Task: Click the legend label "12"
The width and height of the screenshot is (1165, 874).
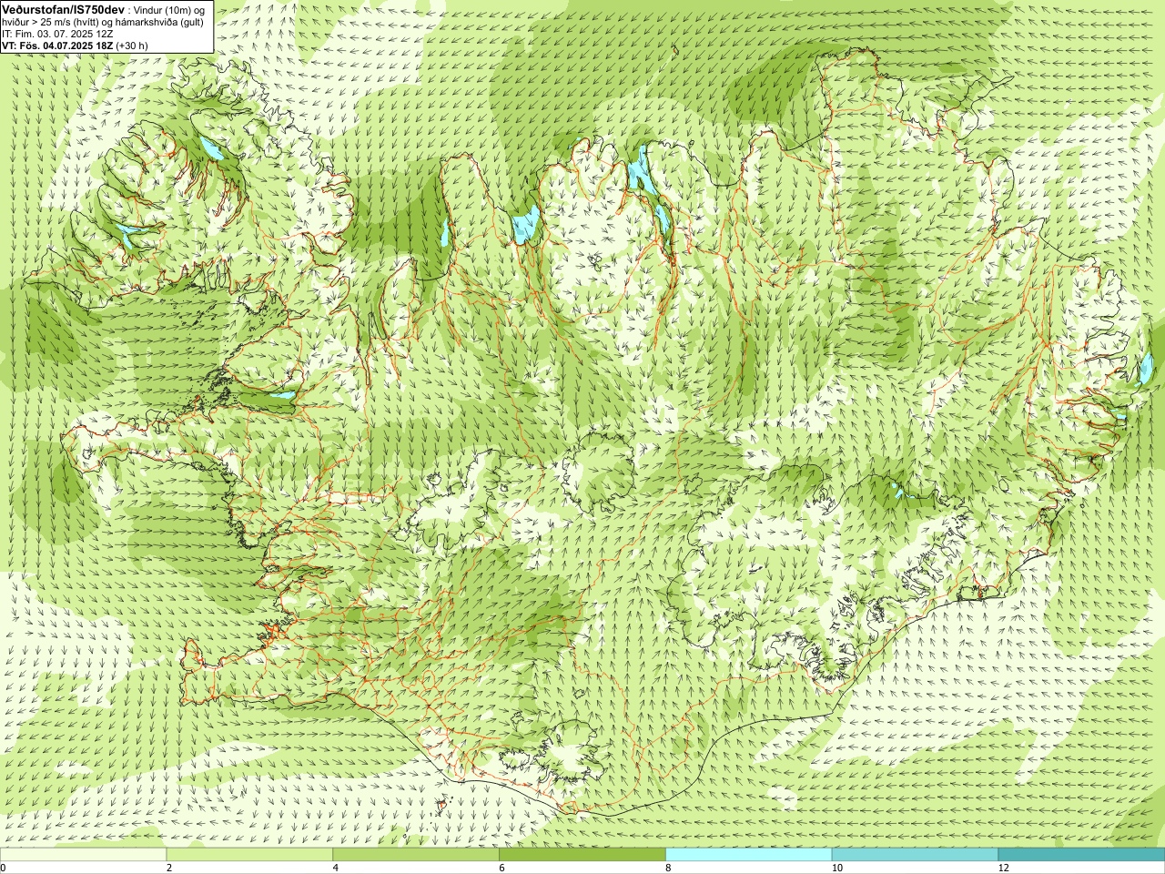Action: click(x=1003, y=868)
